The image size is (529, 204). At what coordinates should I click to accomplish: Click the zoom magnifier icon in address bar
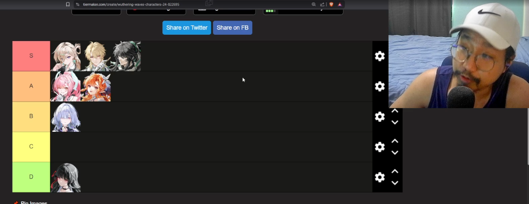tap(314, 4)
